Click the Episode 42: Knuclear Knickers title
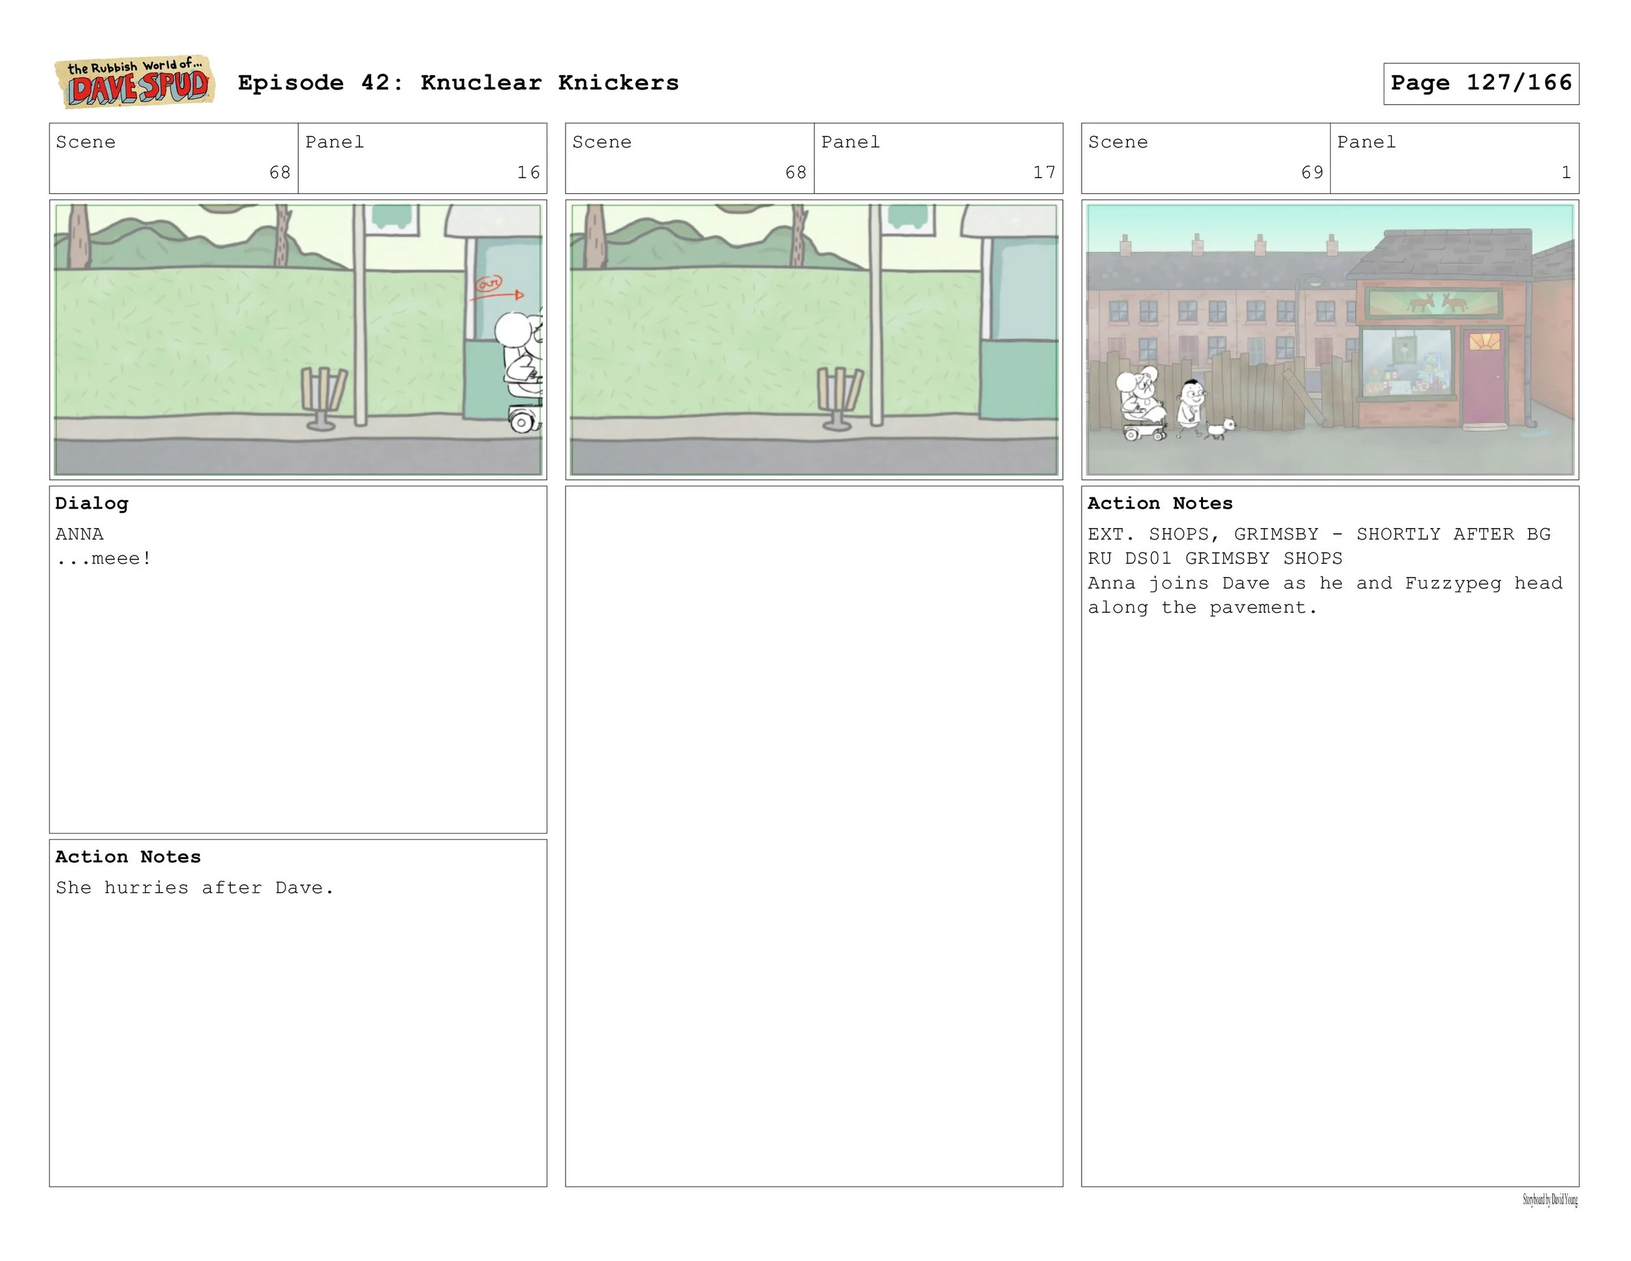The width and height of the screenshot is (1631, 1261). point(458,83)
